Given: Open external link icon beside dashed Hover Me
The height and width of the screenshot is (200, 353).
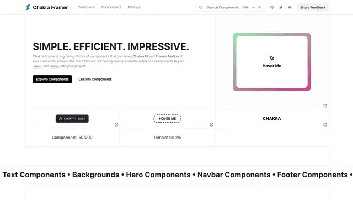Looking at the screenshot, I should click(212, 125).
